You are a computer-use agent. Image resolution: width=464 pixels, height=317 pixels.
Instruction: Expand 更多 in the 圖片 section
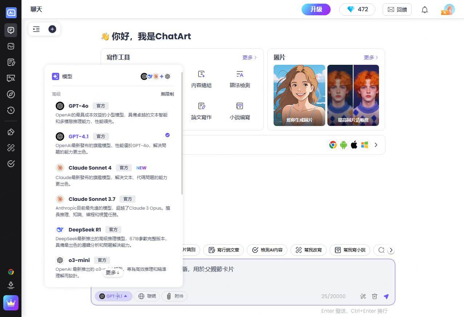(x=371, y=58)
